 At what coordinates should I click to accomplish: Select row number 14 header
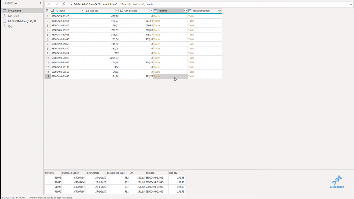click(x=48, y=76)
